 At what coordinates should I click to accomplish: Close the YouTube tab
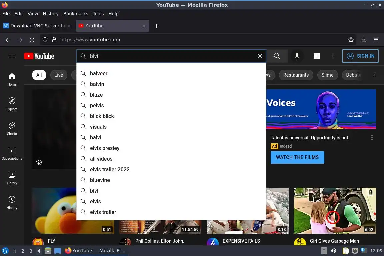coord(144,26)
